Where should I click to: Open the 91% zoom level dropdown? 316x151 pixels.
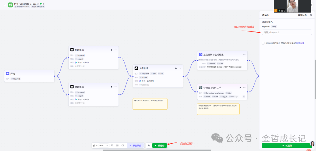104,145
